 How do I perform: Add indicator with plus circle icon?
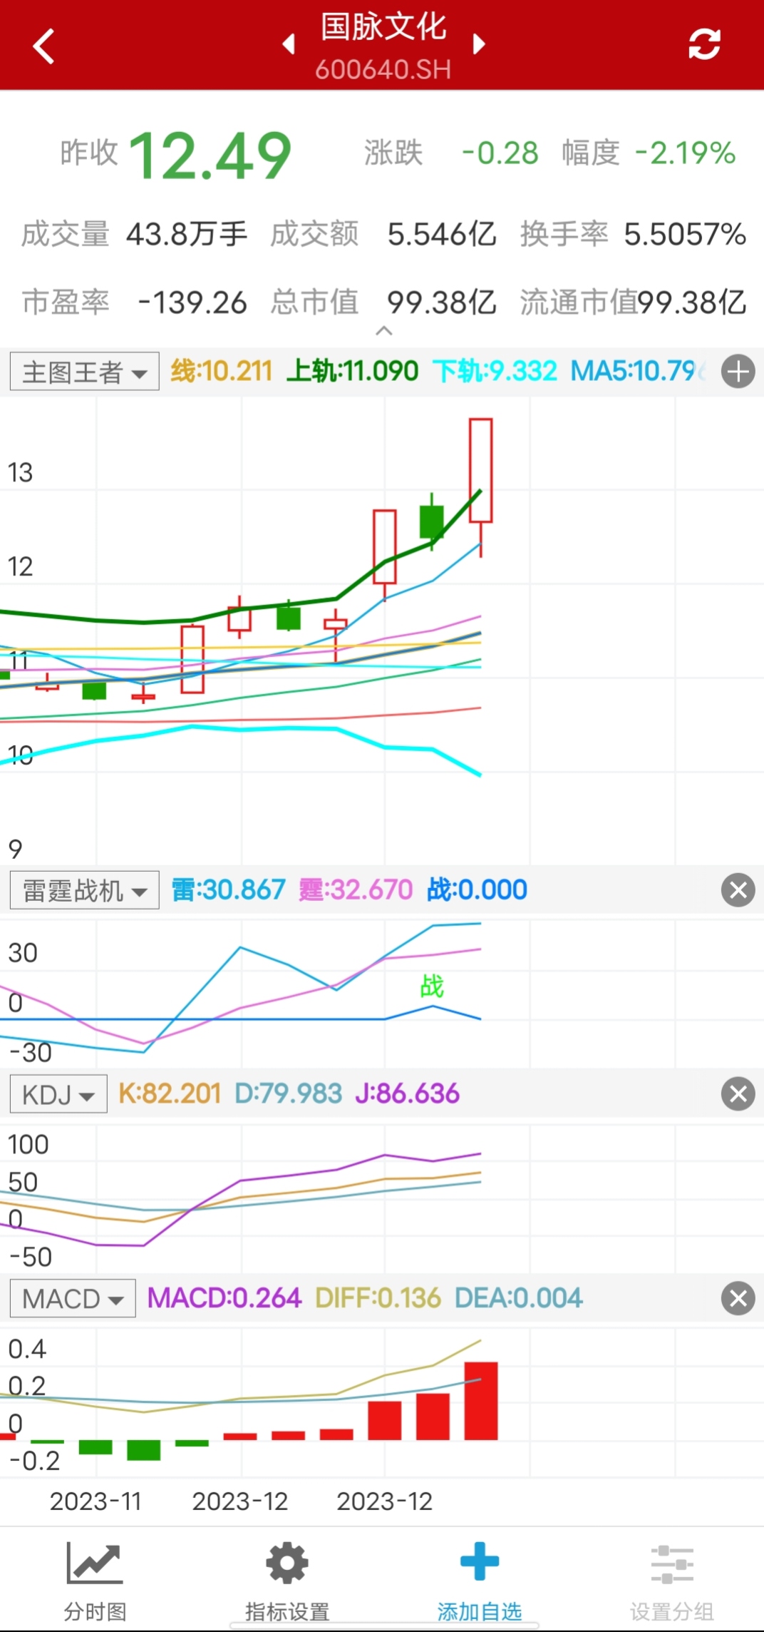738,372
